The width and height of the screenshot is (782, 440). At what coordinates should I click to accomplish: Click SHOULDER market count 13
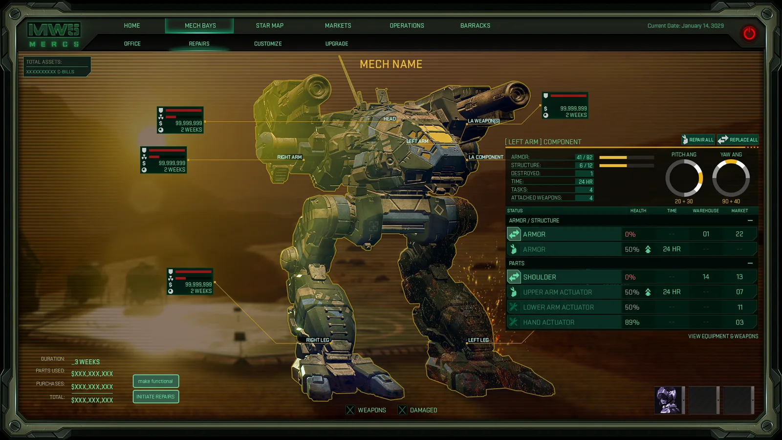click(739, 277)
